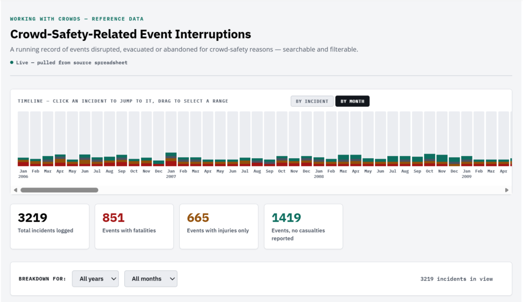Click the Dec 2006 timeline bar
This screenshot has width=523, height=302.
click(x=159, y=139)
